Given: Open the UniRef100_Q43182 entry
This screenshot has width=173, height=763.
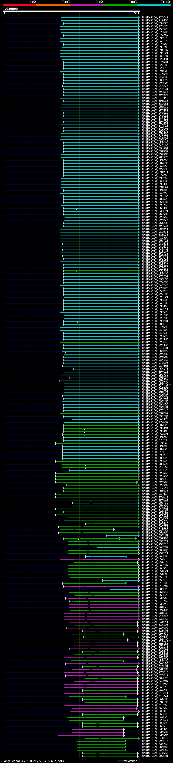Looking at the screenshot, I should click(155, 303).
